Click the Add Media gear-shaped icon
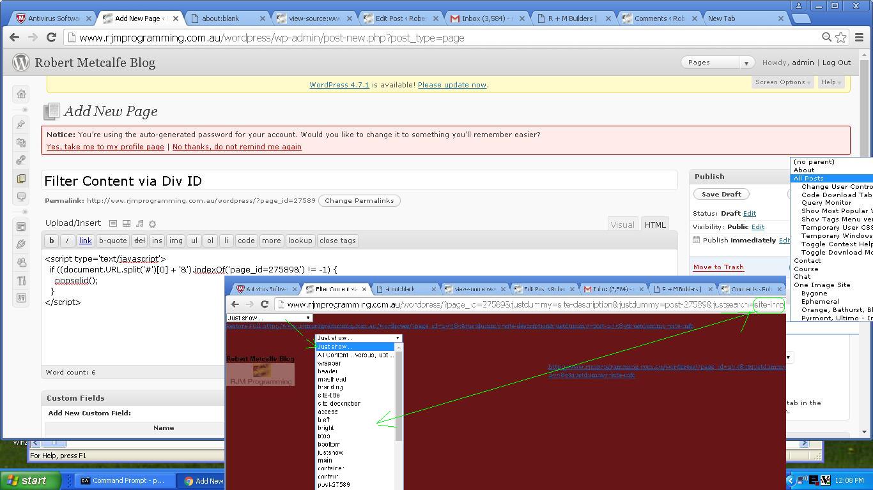Viewport: 873px width, 490px height. pyautogui.click(x=152, y=223)
